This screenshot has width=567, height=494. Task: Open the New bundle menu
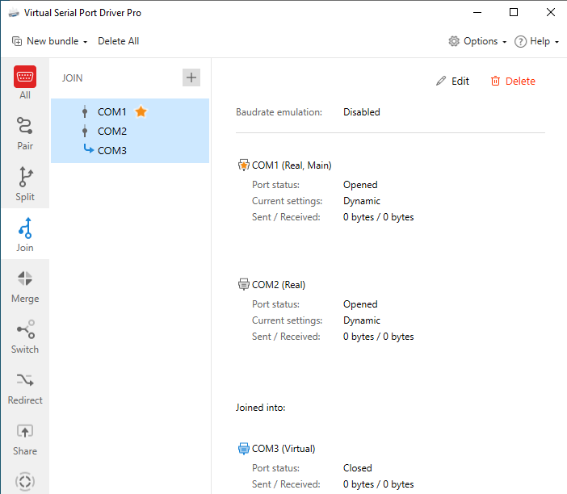pos(49,41)
